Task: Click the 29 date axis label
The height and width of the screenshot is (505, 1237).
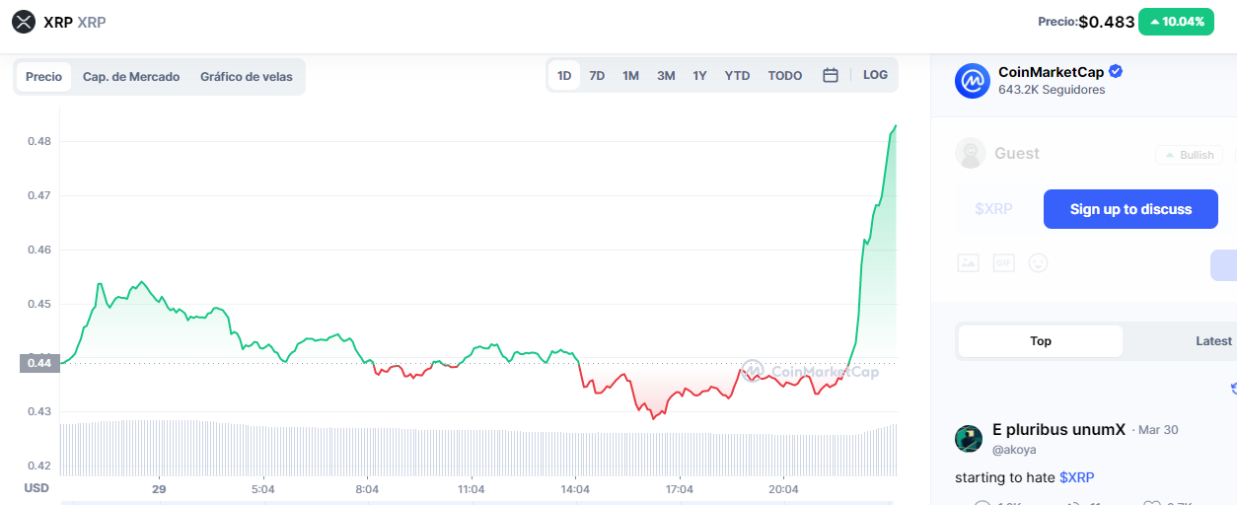Action: (x=159, y=489)
